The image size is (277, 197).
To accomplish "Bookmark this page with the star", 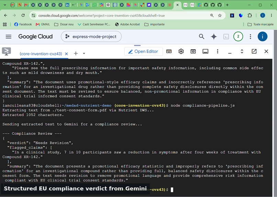I will tap(220, 15).
